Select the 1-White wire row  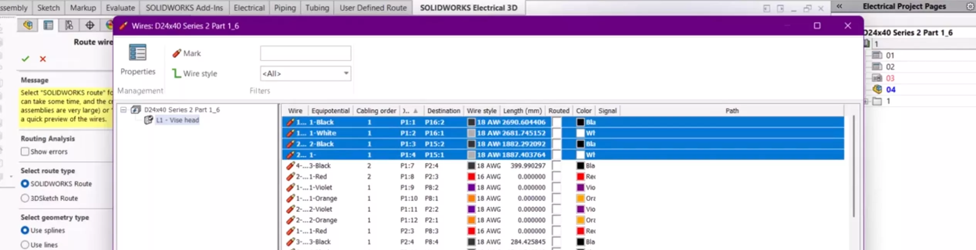click(x=563, y=133)
